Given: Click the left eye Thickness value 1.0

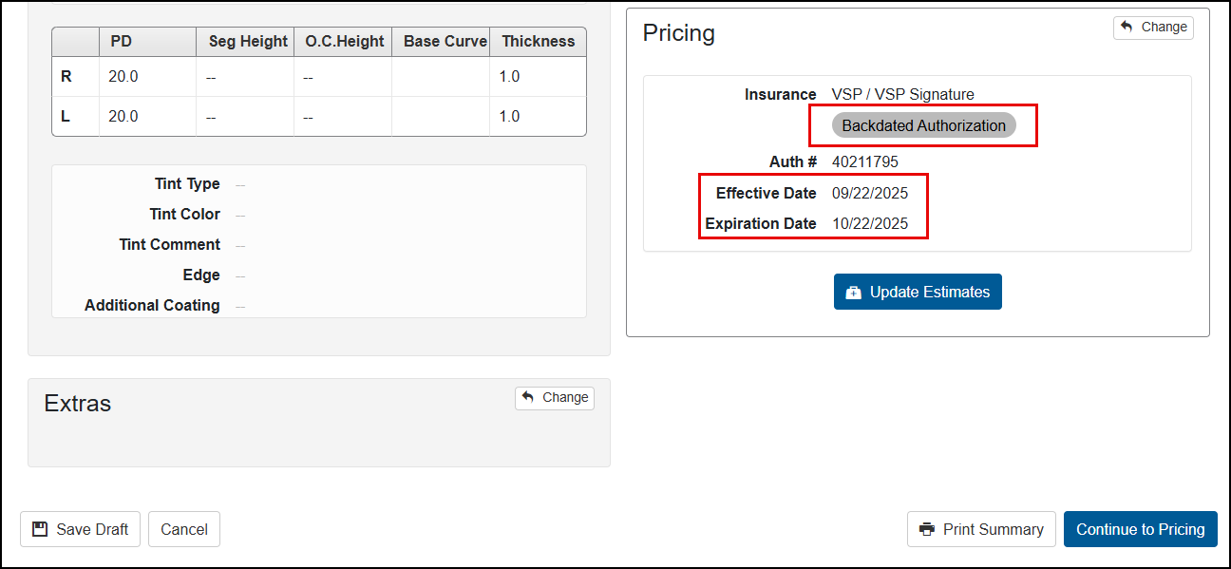Looking at the screenshot, I should pyautogui.click(x=509, y=117).
